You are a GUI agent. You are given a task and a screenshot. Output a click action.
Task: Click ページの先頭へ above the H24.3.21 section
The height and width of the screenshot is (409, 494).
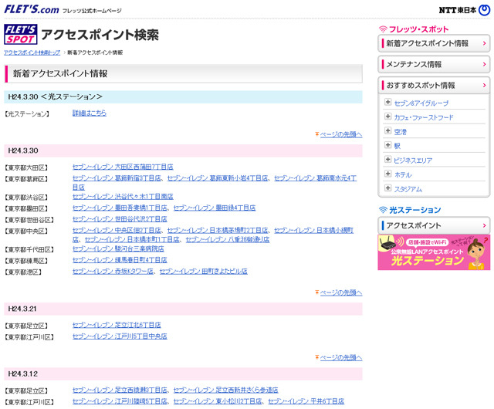[x=341, y=292]
